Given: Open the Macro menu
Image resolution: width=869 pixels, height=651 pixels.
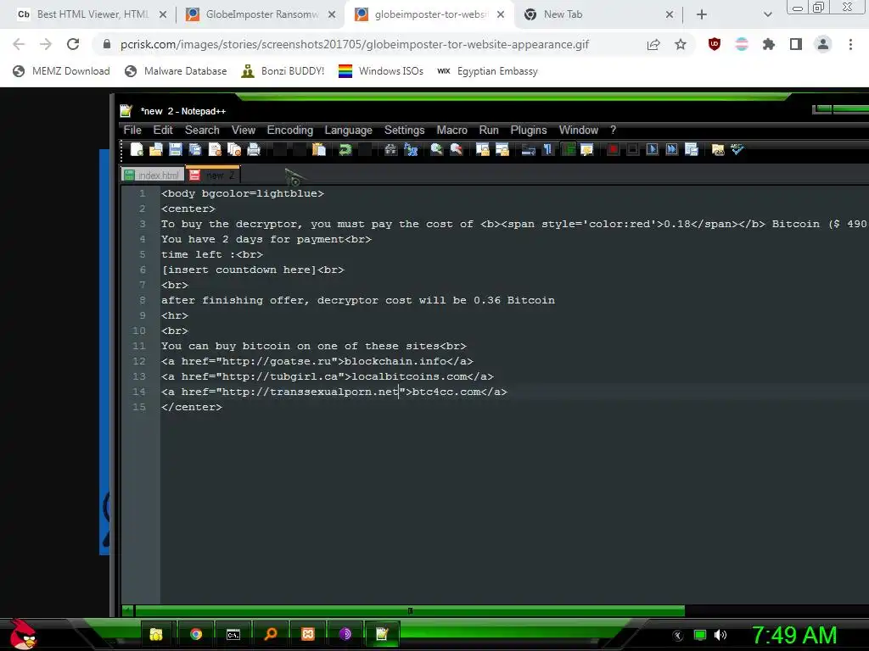Looking at the screenshot, I should coord(451,130).
